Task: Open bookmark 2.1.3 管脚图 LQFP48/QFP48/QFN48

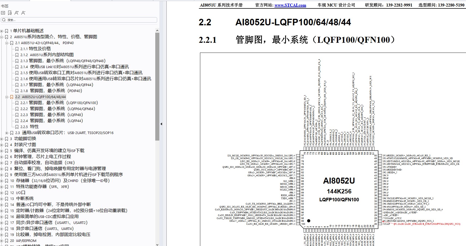Action: tap(63, 61)
